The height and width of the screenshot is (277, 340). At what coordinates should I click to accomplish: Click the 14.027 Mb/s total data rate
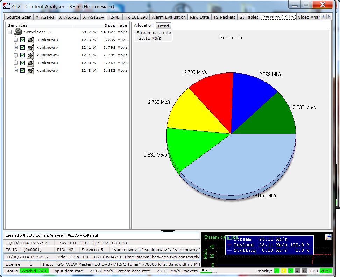coord(114,32)
